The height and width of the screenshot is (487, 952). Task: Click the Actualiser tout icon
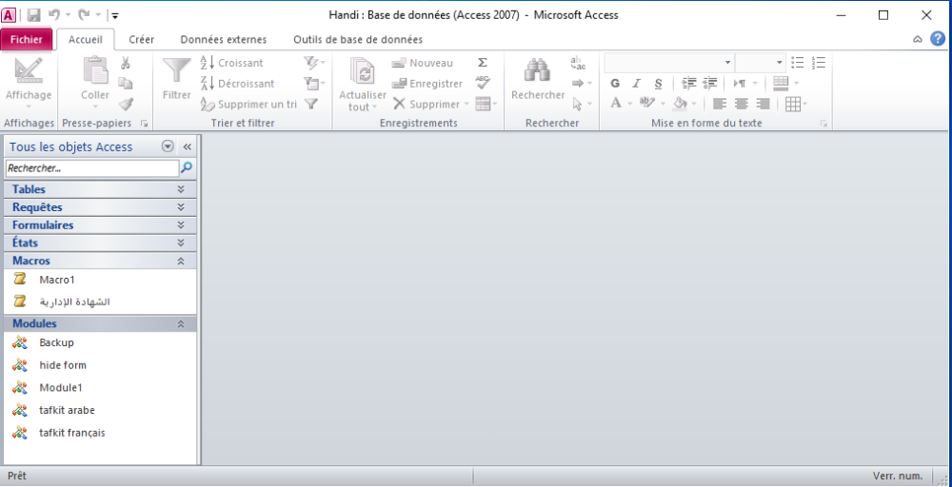pos(363,71)
